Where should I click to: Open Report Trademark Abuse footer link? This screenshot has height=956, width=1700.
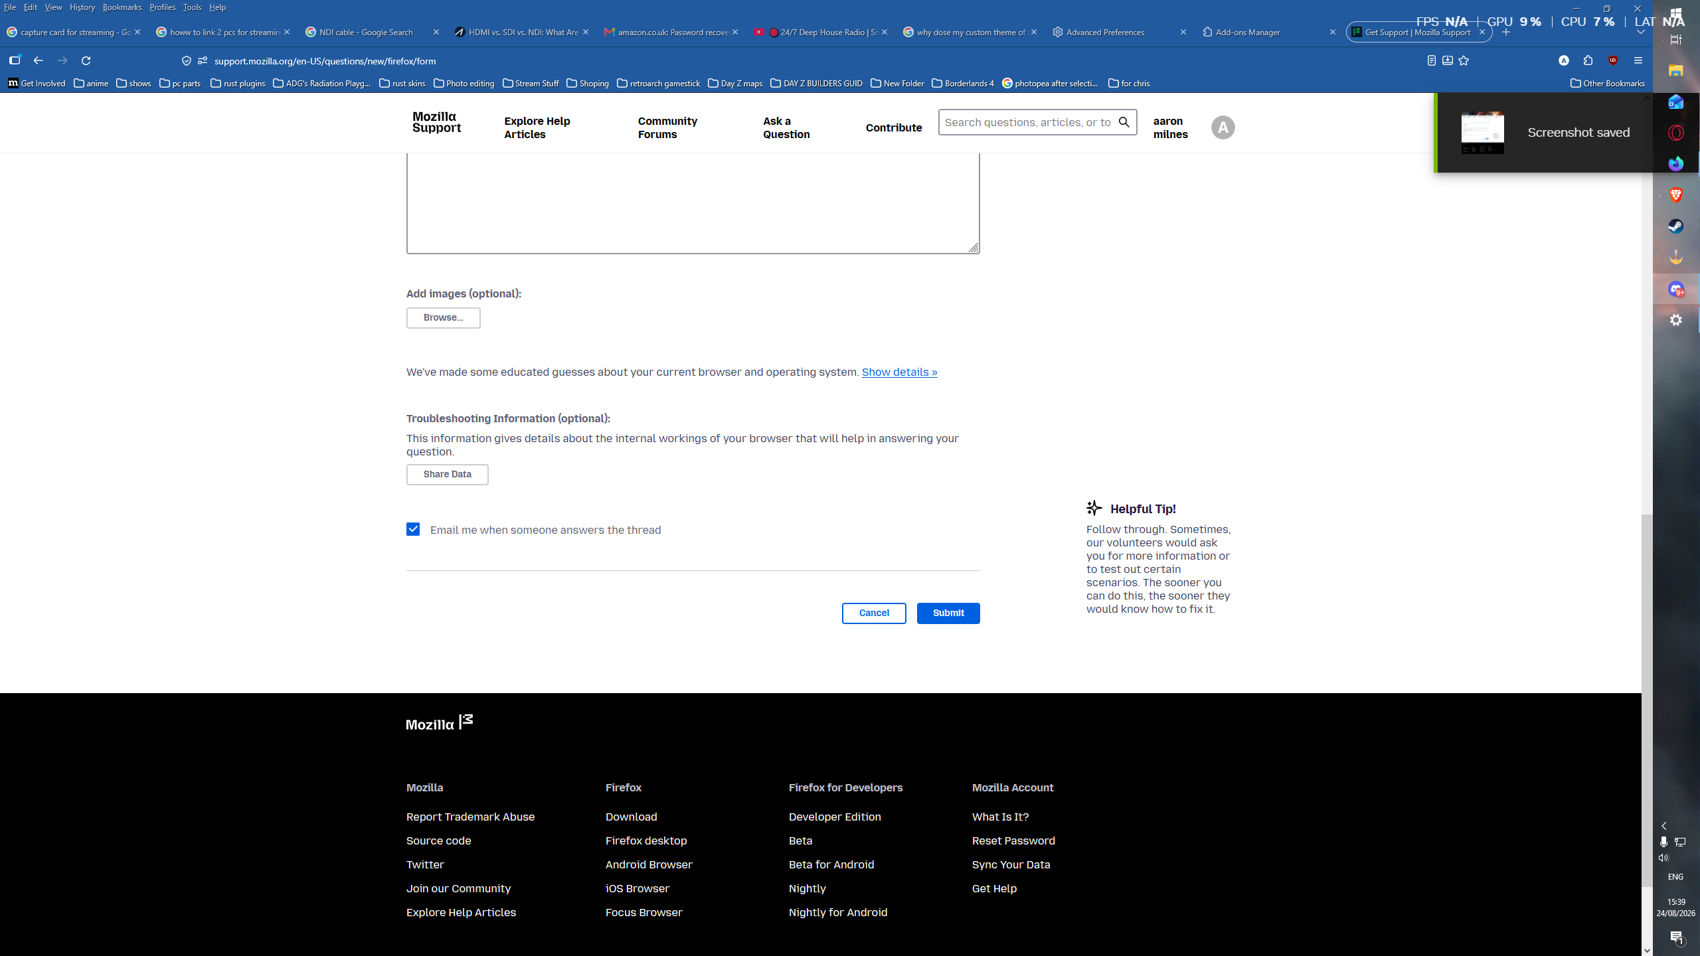470,817
